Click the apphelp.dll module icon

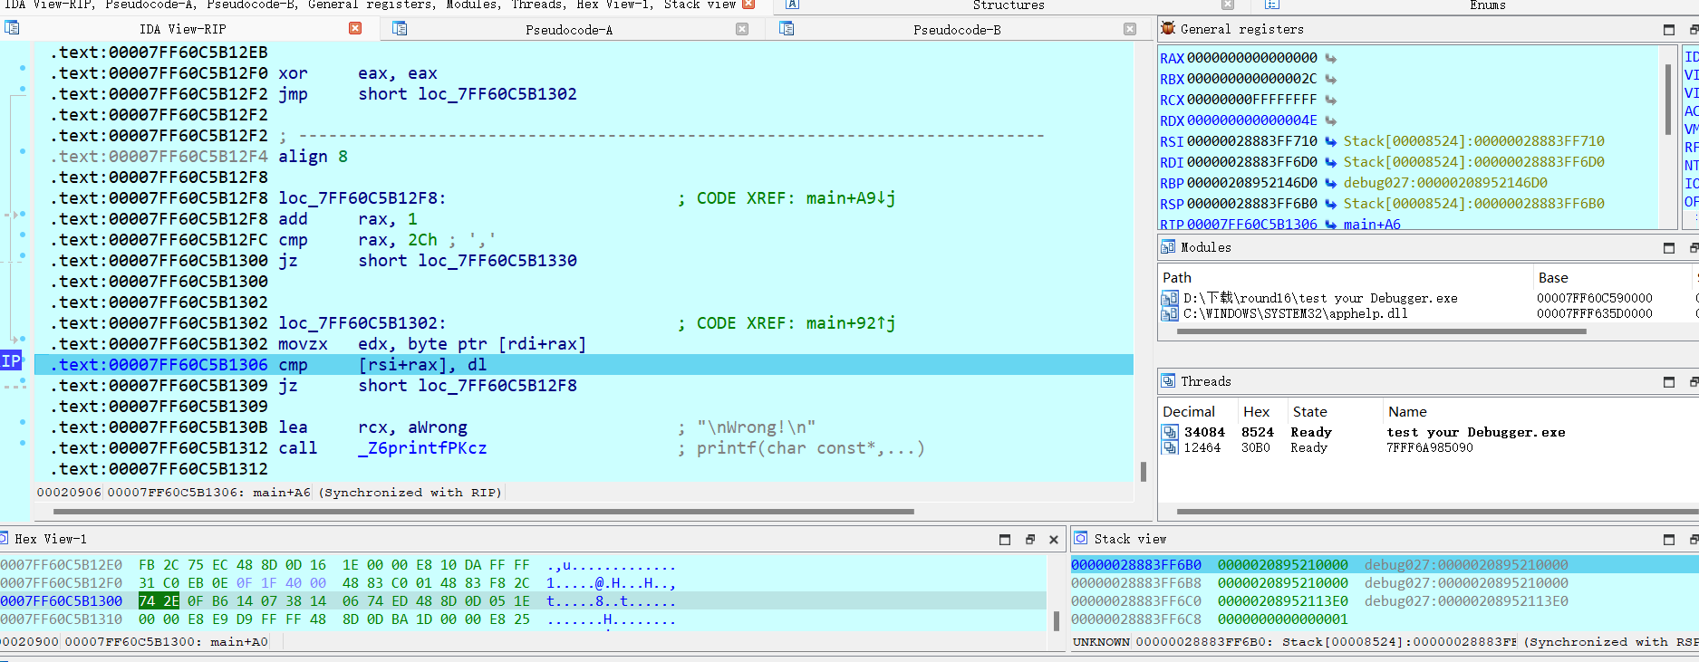[x=1170, y=313]
